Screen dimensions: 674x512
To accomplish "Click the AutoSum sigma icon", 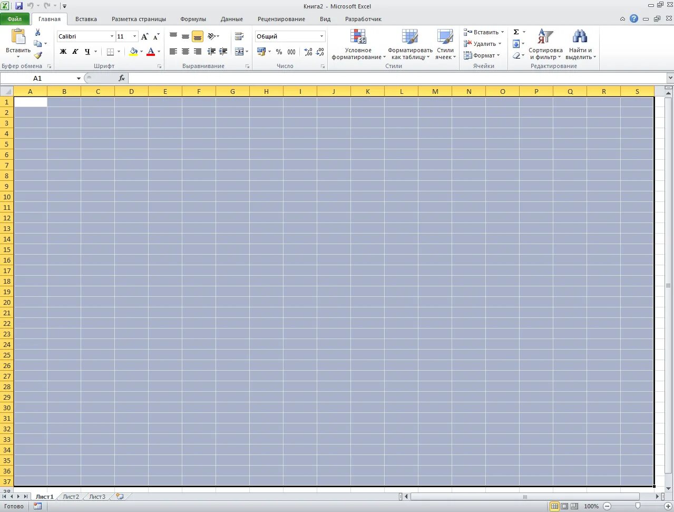I will point(516,32).
